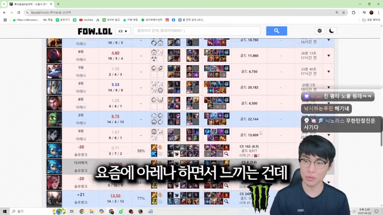Open a new browser tab
This screenshot has width=383, height=215.
pos(58,4)
